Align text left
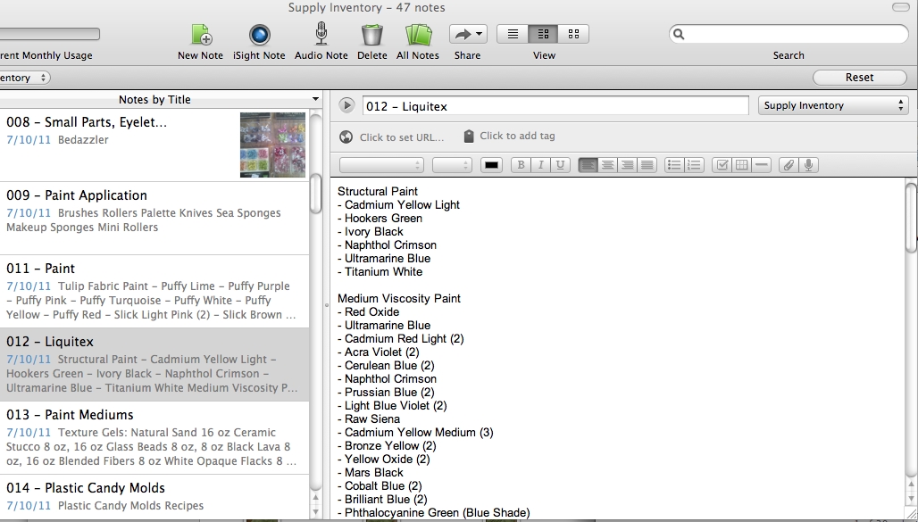 click(x=588, y=165)
